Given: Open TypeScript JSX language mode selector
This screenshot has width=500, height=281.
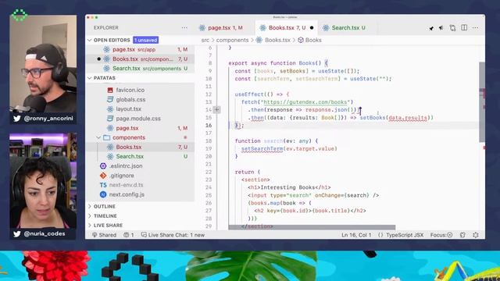Looking at the screenshot, I should 405,235.
